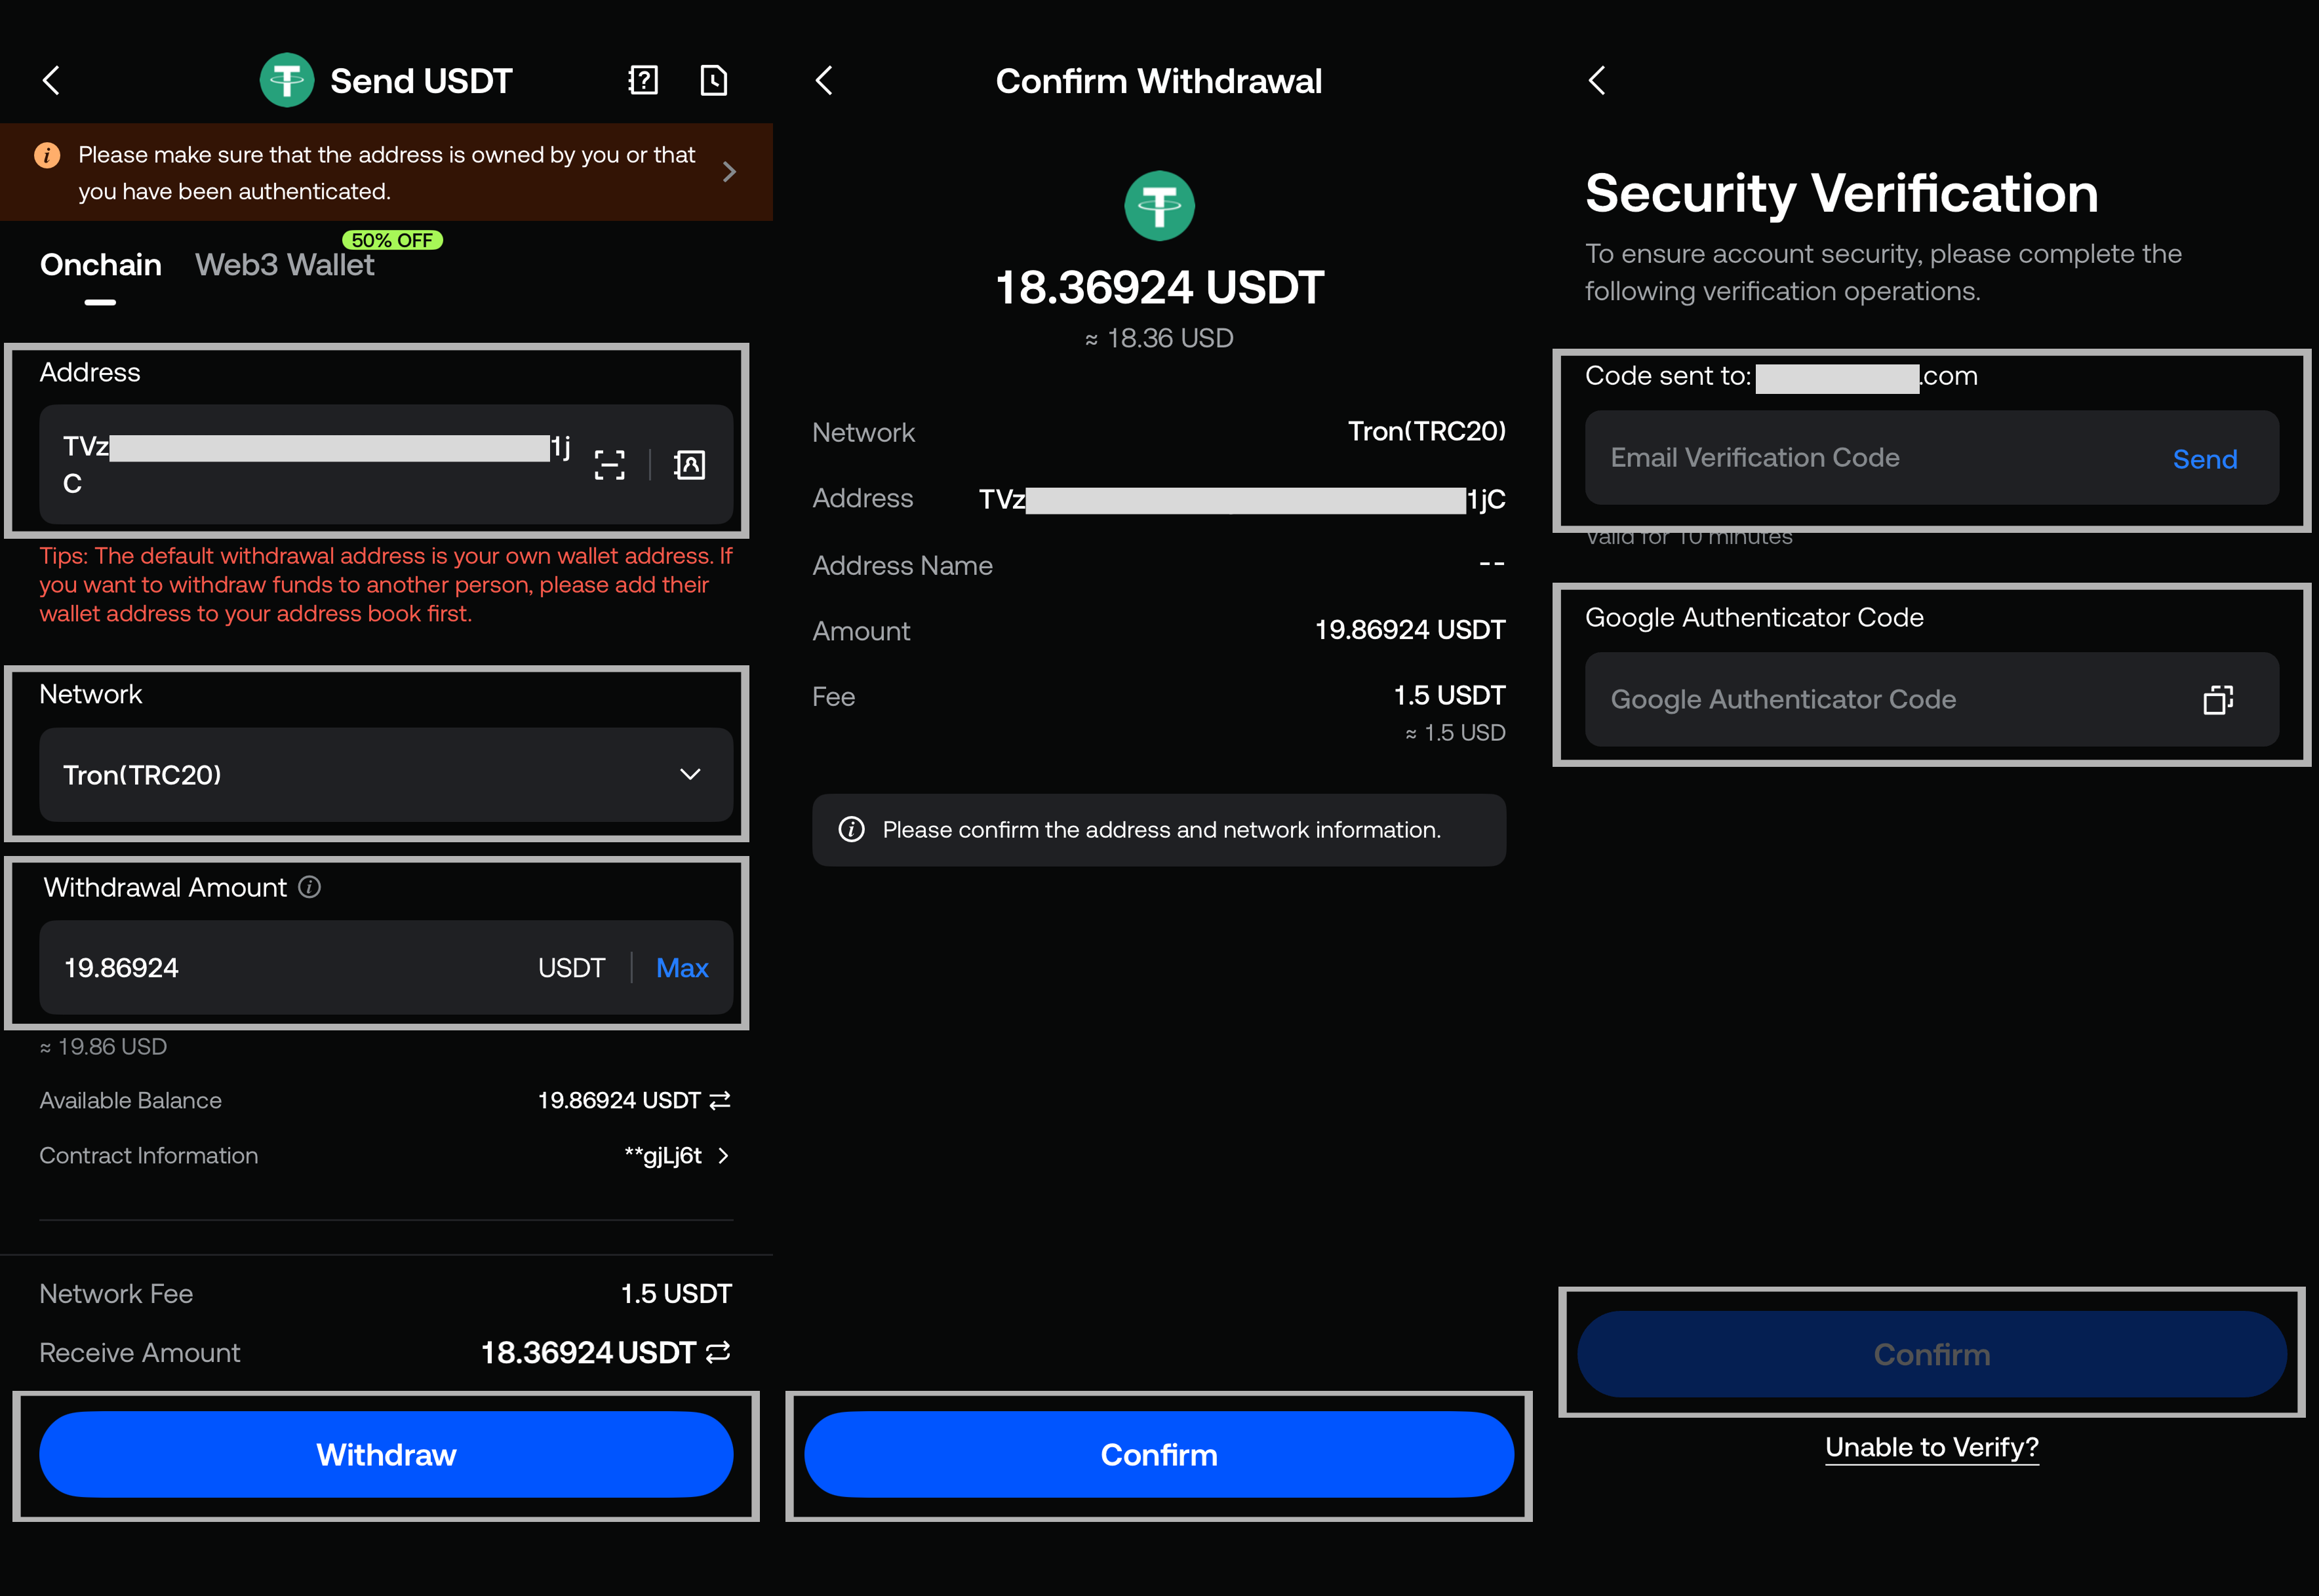This screenshot has height=1596, width=2319.
Task: Tap the swap icon beside Receive Amount
Action: pos(718,1353)
